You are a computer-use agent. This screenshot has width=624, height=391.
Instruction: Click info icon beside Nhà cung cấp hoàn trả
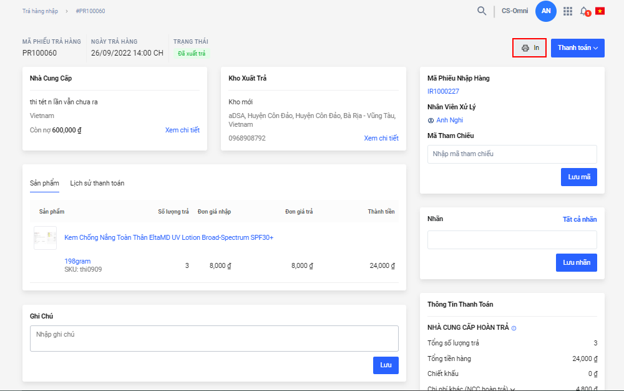click(514, 328)
